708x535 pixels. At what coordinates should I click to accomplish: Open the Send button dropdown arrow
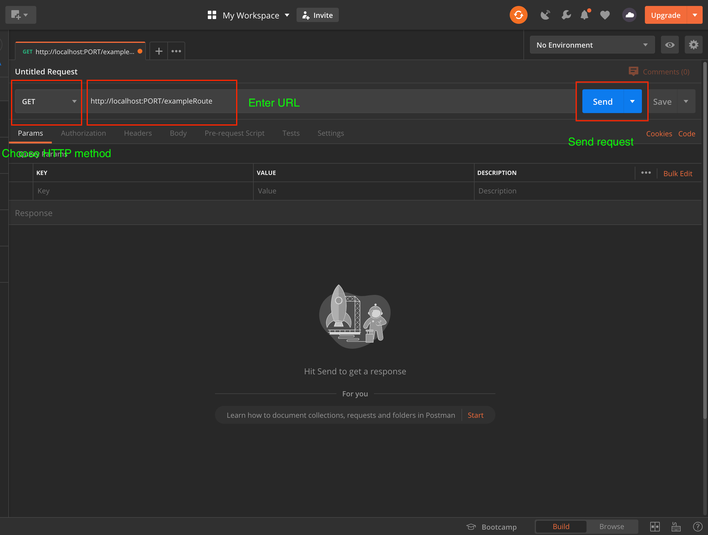(632, 101)
